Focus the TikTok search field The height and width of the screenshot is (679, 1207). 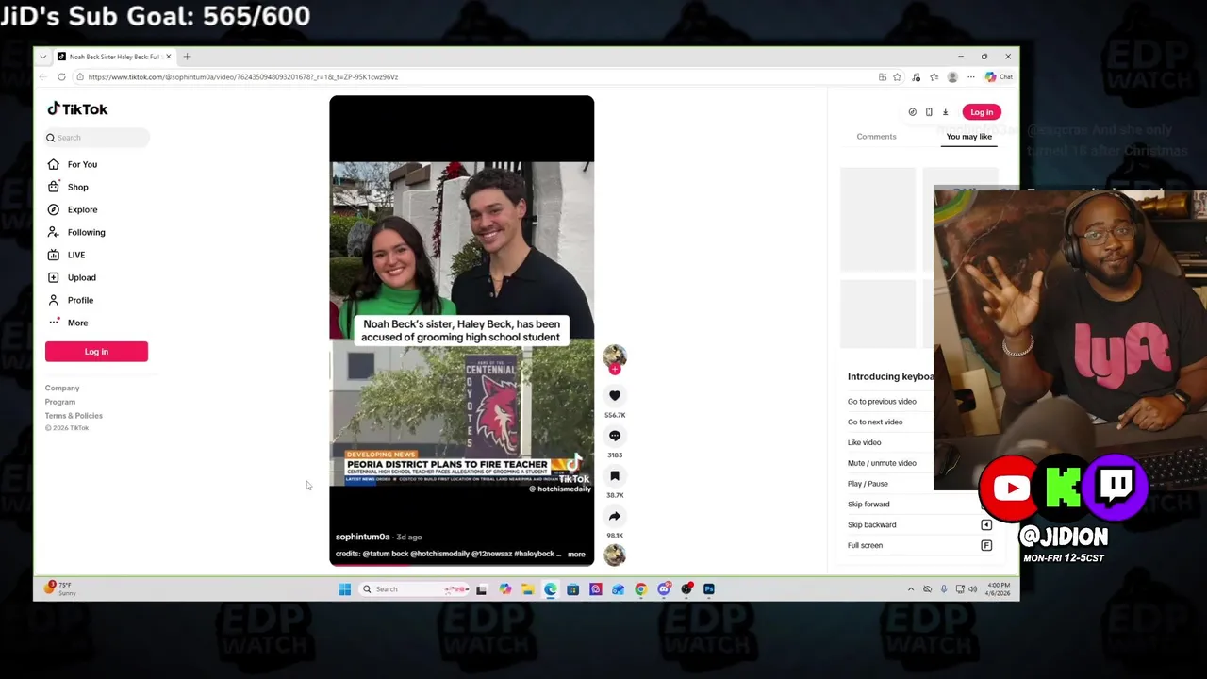click(97, 138)
